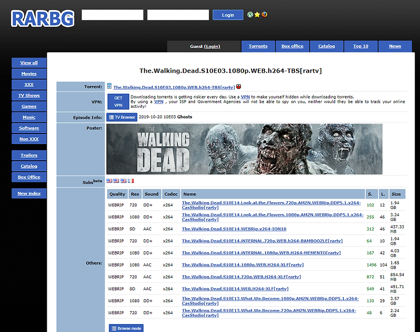
Task: Click the Codec column header
Action: click(171, 194)
